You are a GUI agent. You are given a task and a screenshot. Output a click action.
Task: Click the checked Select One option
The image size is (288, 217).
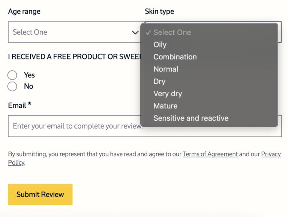point(172,32)
